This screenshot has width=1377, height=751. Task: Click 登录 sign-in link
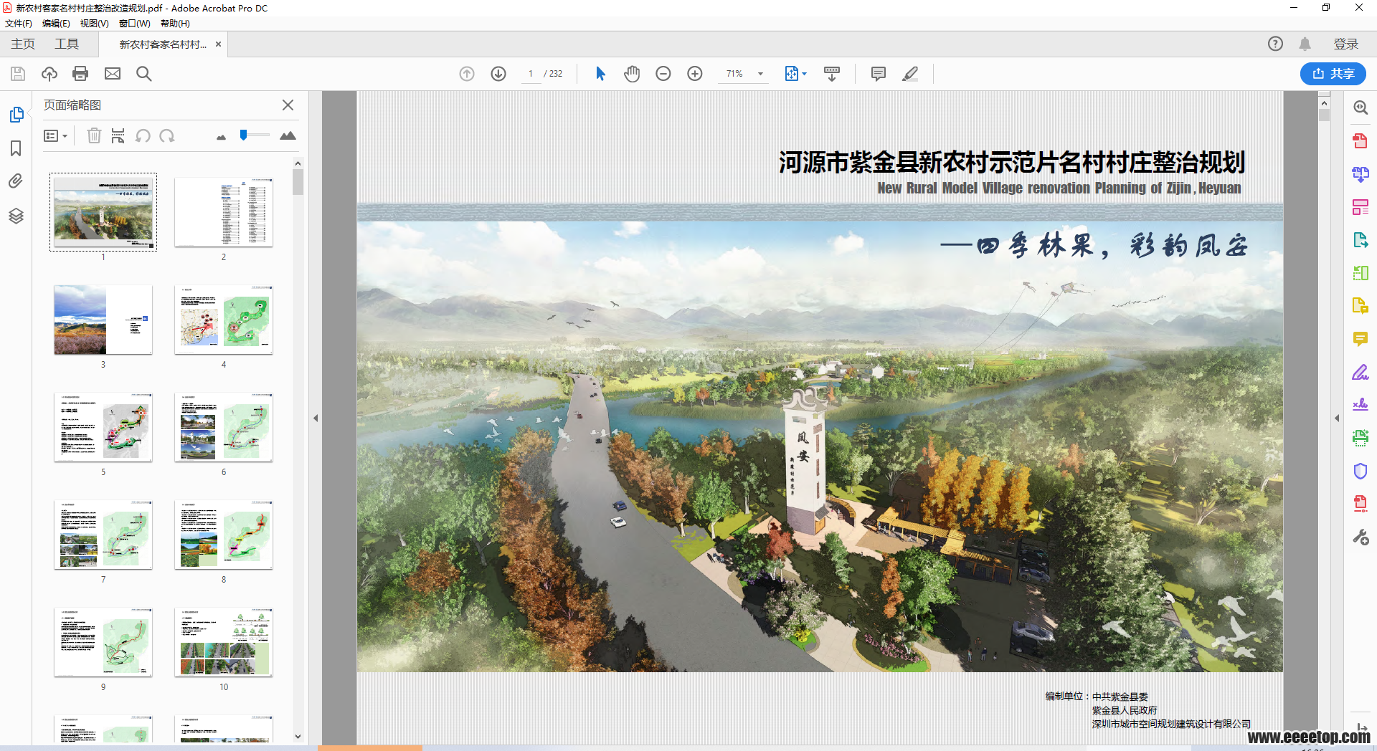click(x=1346, y=44)
